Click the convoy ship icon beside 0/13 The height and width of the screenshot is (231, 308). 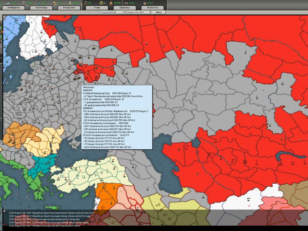(126, 3)
